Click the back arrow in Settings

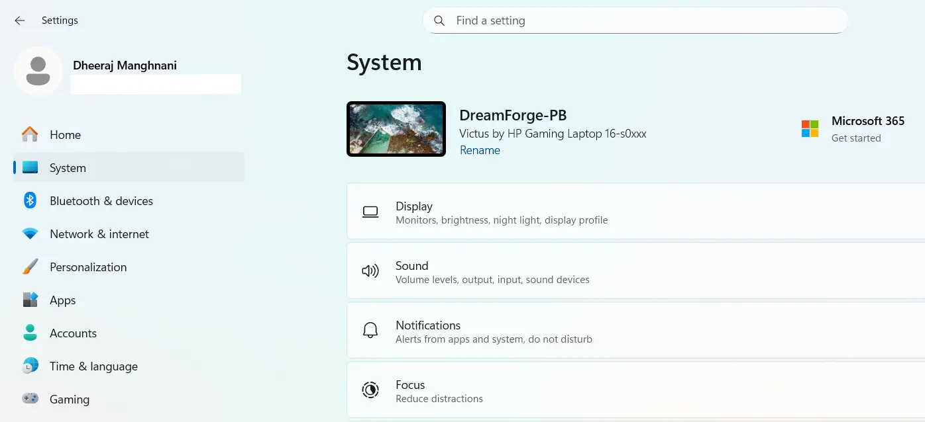pyautogui.click(x=19, y=21)
